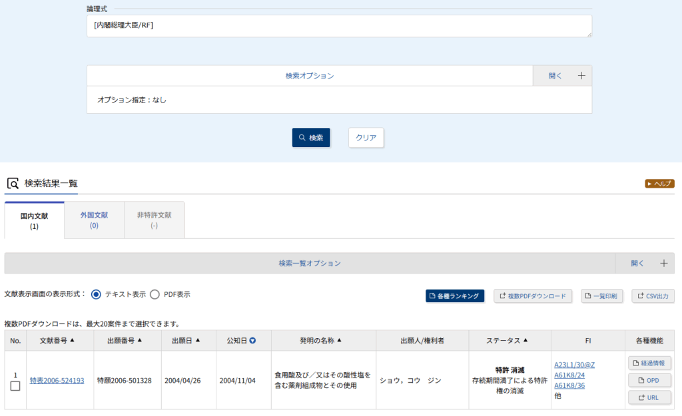
Task: Sort by 出願日 using its arrow
Action: click(198, 341)
